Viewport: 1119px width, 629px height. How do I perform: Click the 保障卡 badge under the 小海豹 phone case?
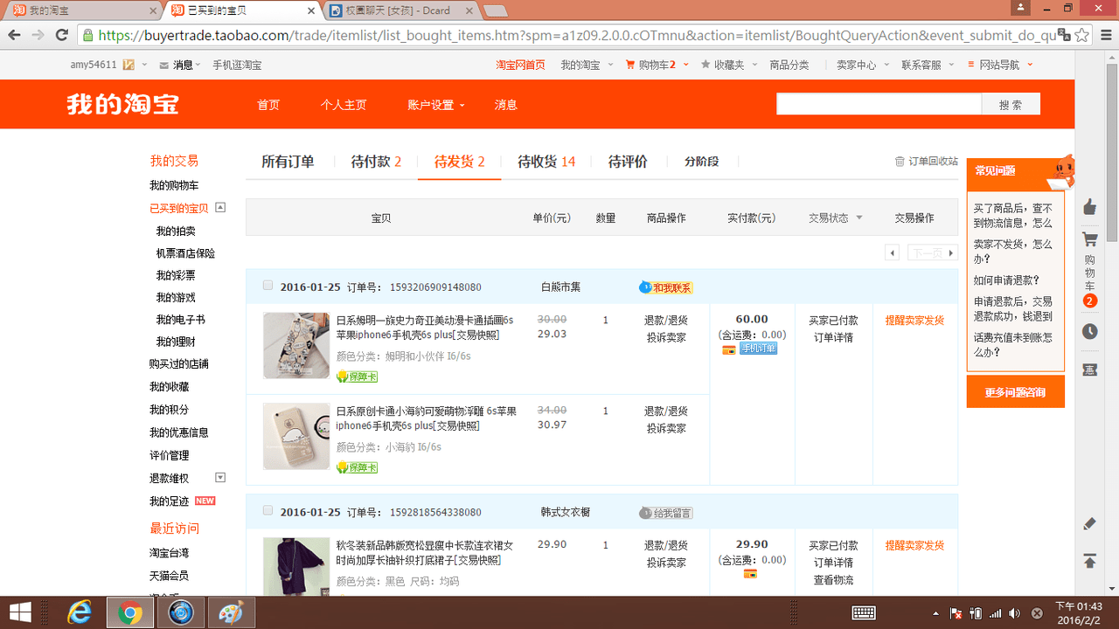(357, 467)
